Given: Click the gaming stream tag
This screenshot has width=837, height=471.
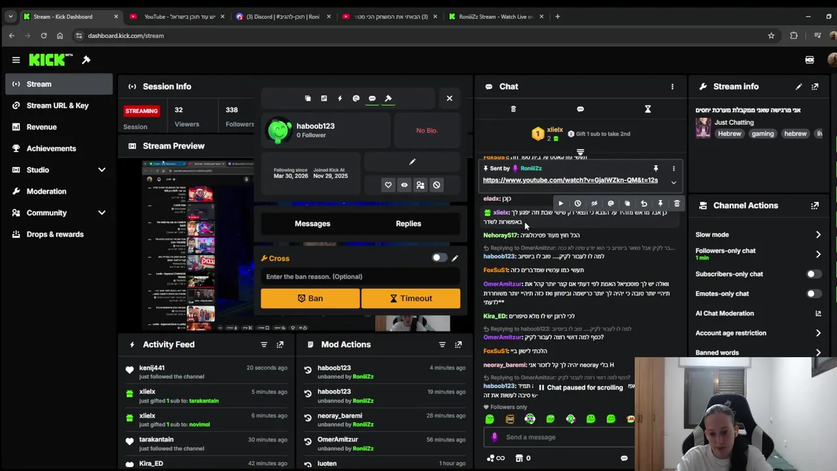Looking at the screenshot, I should click(x=762, y=133).
